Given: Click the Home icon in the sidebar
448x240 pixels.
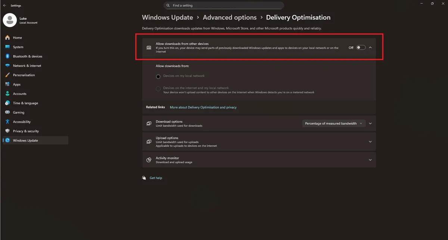Looking at the screenshot, I should tap(7, 38).
